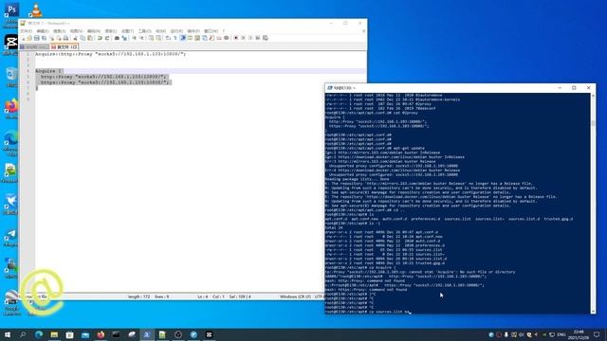607x341 pixels.
Task: Click the terminal window's vertical scrollbar
Action: 593,204
